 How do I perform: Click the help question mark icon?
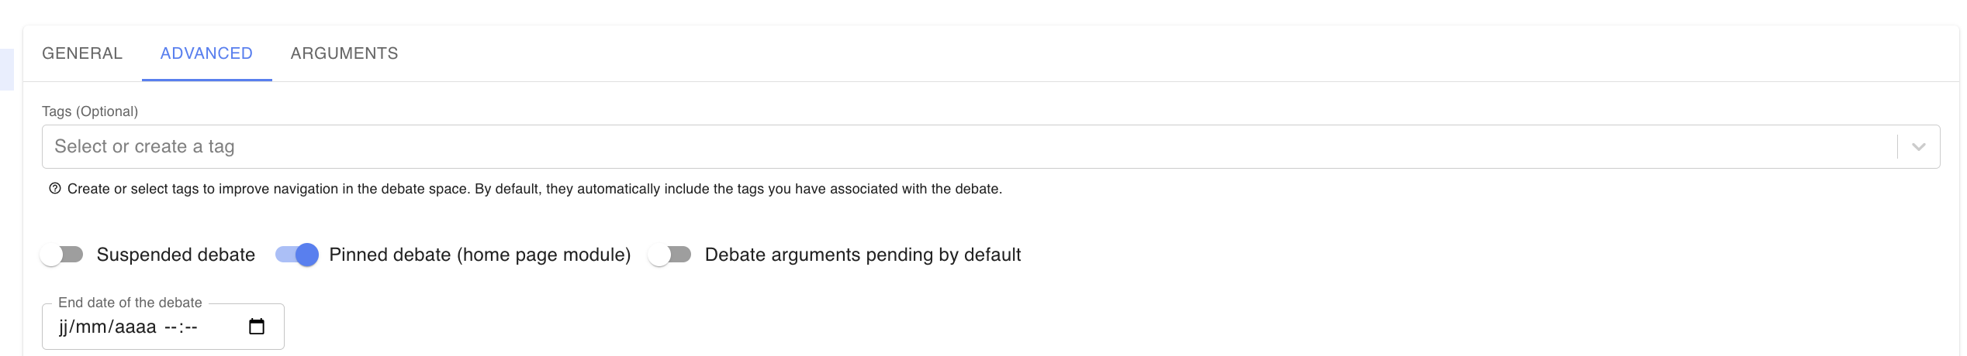[55, 189]
